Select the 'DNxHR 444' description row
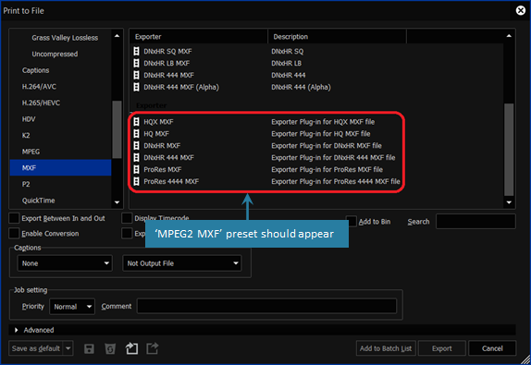This screenshot has width=531, height=365. coord(289,75)
